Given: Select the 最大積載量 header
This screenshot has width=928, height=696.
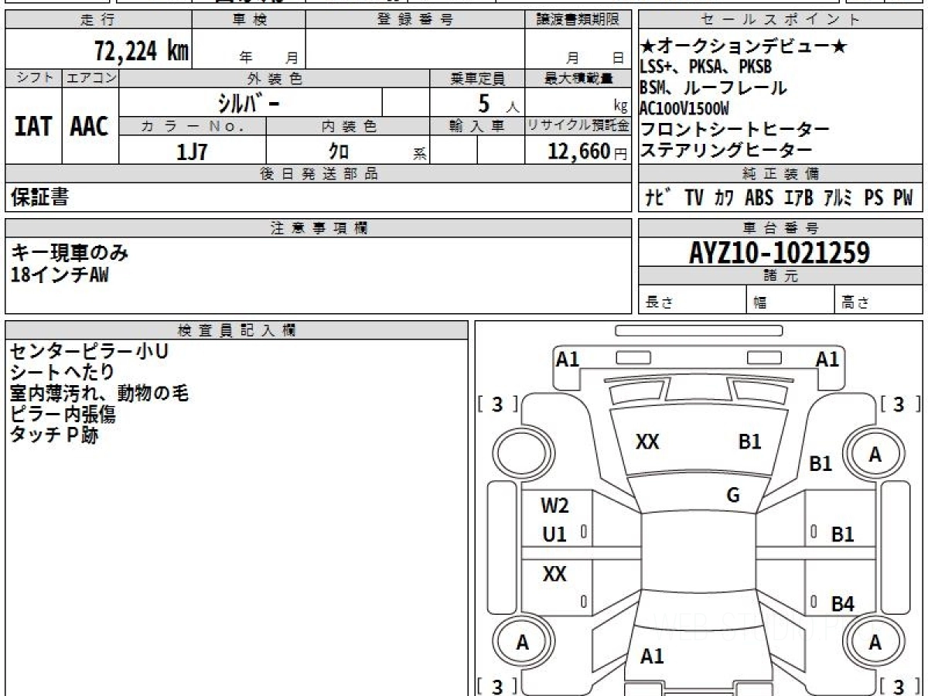Looking at the screenshot, I should pyautogui.click(x=578, y=78).
